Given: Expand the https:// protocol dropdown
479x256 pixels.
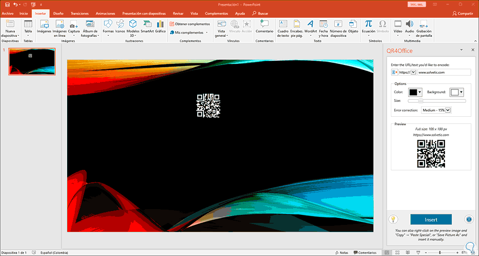Looking at the screenshot, I should [413, 72].
